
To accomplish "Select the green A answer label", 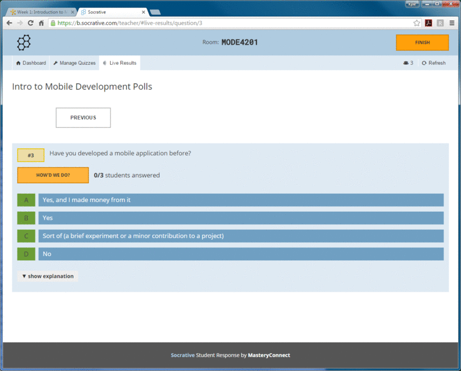I will (26, 200).
